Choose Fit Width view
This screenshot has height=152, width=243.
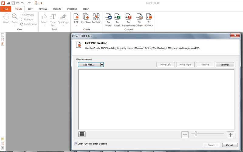click(x=27, y=15)
